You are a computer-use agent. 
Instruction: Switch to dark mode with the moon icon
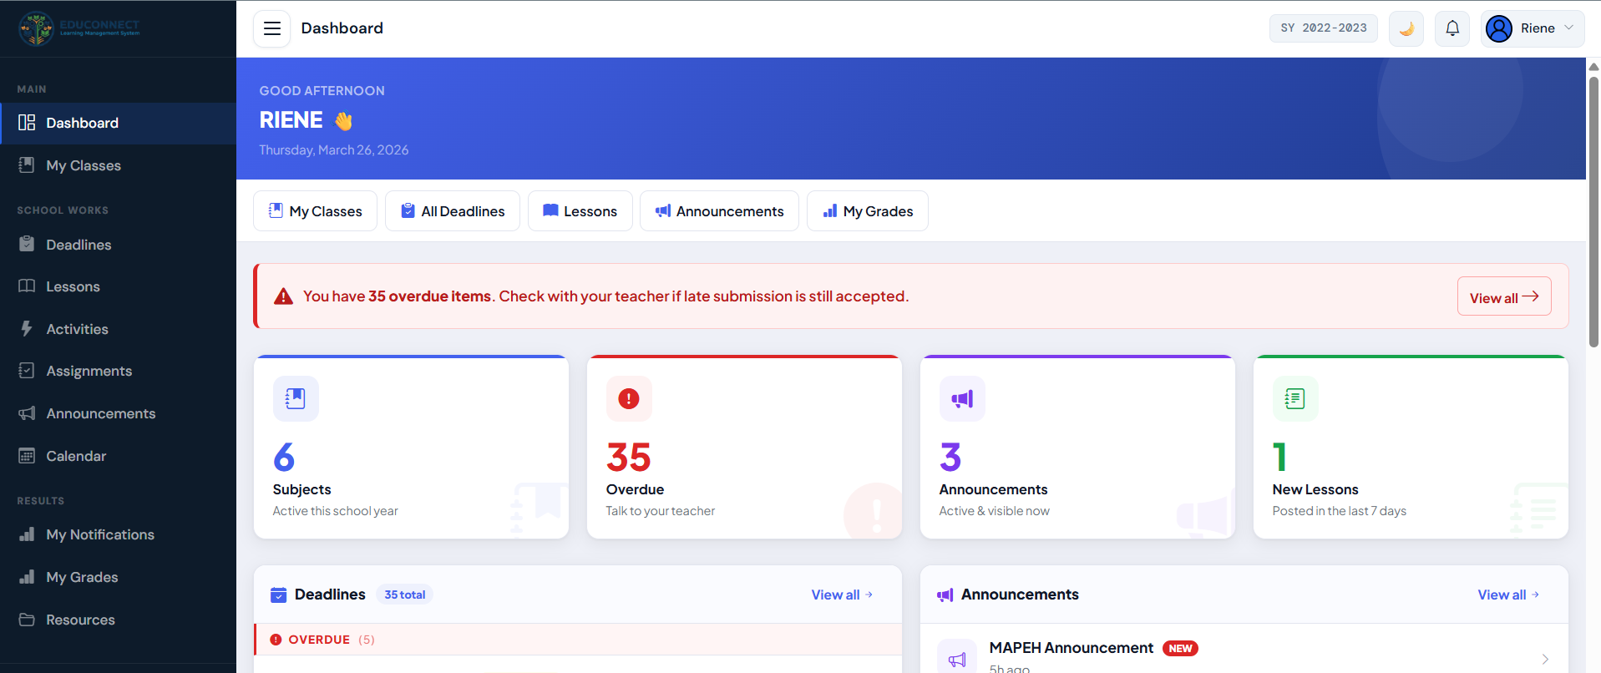coord(1406,28)
